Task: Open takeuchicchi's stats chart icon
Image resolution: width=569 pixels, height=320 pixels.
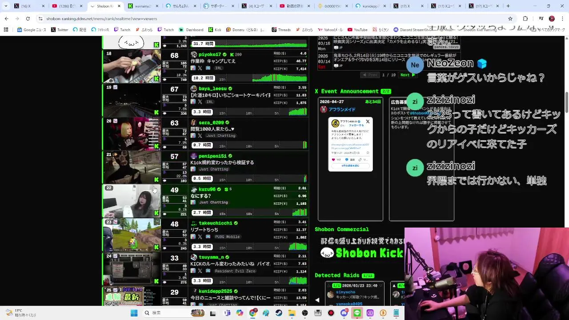Action: (193, 237)
